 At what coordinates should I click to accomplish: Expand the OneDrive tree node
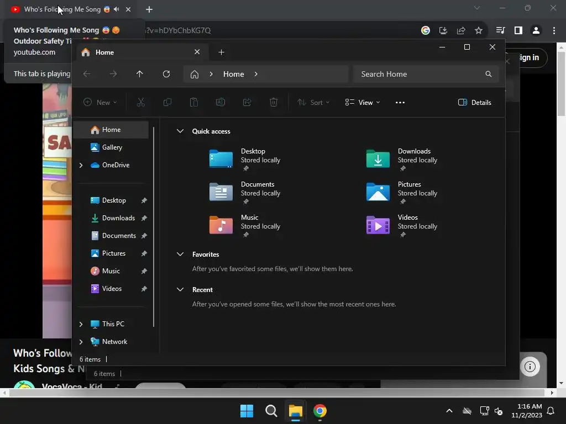coord(81,165)
